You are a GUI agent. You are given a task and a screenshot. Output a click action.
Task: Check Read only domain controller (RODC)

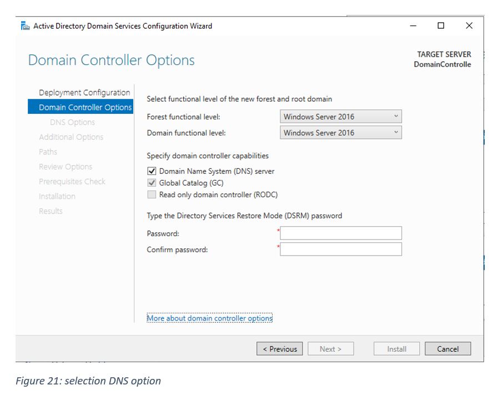tap(152, 194)
